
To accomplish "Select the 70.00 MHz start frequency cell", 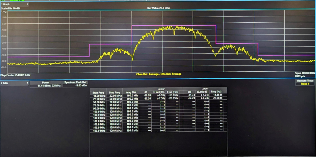I will click(98, 105).
